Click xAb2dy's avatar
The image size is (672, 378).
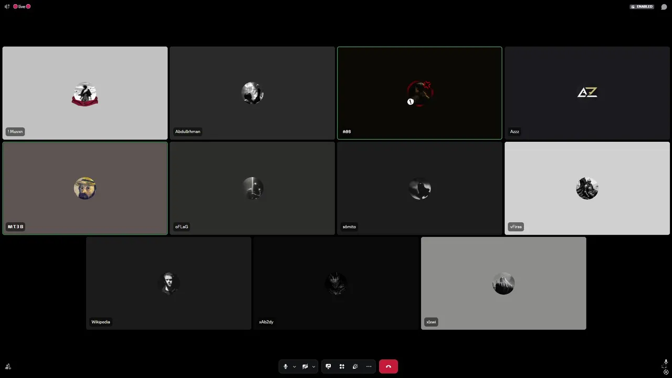(336, 283)
